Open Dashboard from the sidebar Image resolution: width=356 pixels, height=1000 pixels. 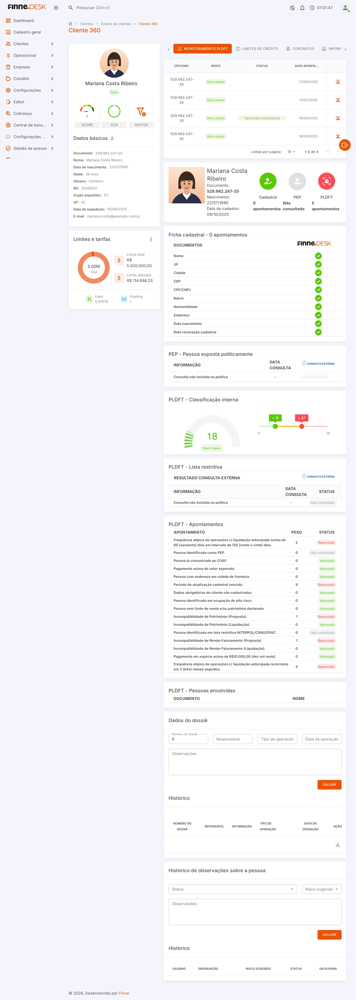(30, 21)
